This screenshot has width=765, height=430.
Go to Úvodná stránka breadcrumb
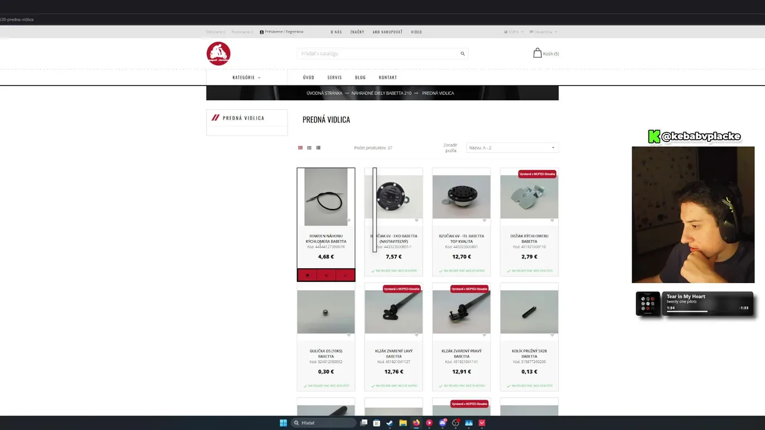pyautogui.click(x=325, y=93)
